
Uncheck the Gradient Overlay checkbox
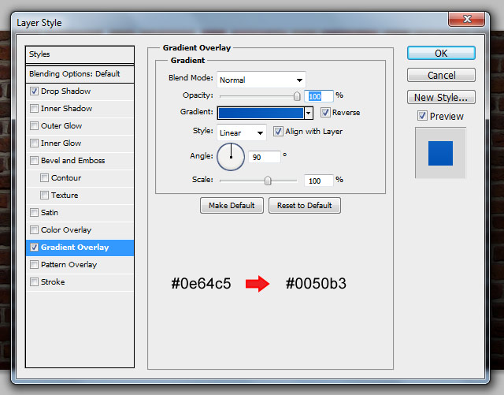click(x=34, y=248)
